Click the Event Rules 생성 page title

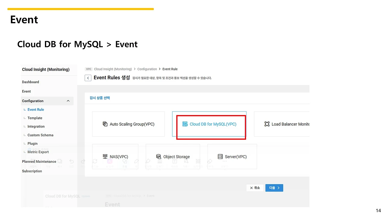tap(112, 78)
